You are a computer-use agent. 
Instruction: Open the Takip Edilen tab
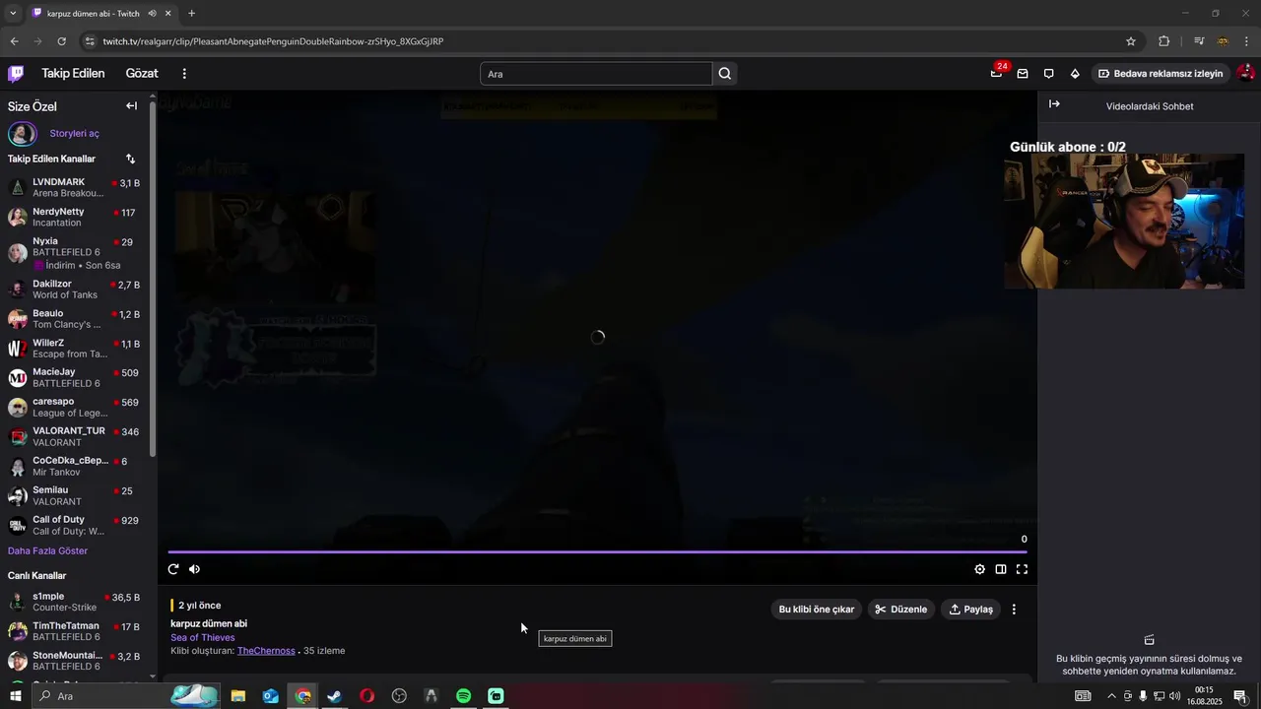pyautogui.click(x=73, y=74)
